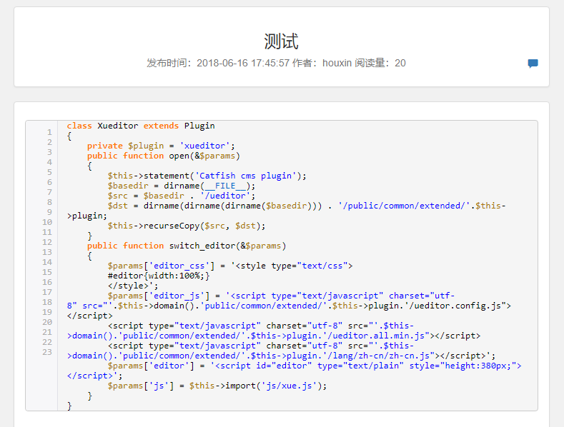Image resolution: width=564 pixels, height=427 pixels.
Task: Click the </style>'; line
Action: 133,286
